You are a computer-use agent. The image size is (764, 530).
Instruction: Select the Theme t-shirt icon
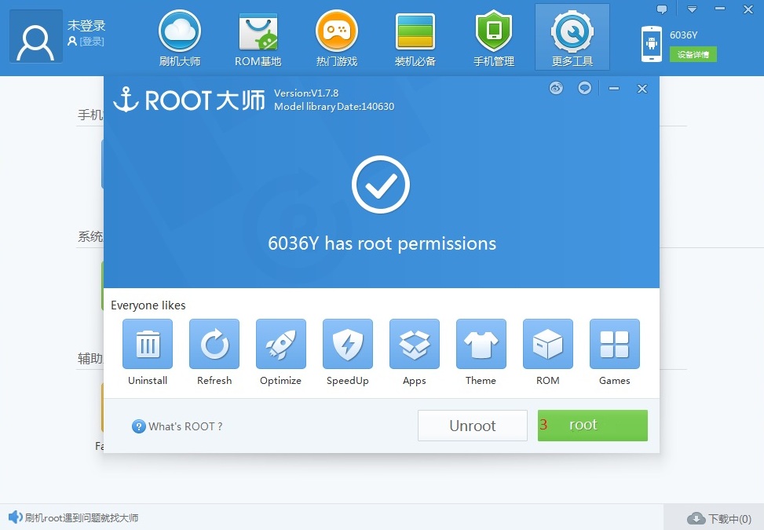pyautogui.click(x=481, y=344)
